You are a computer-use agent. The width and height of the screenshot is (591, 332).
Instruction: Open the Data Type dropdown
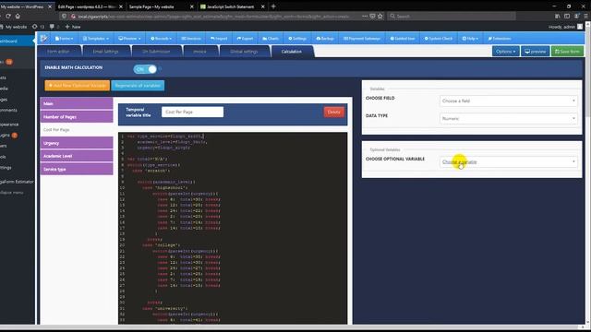click(x=509, y=119)
